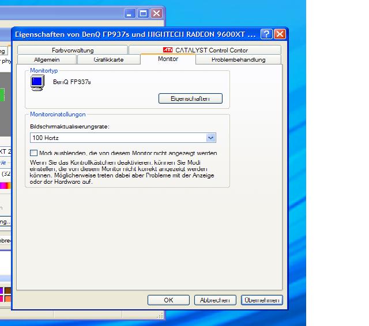Switch to the Farbverwaltung tab
Viewport: 369px width, 326px height.
pos(73,50)
